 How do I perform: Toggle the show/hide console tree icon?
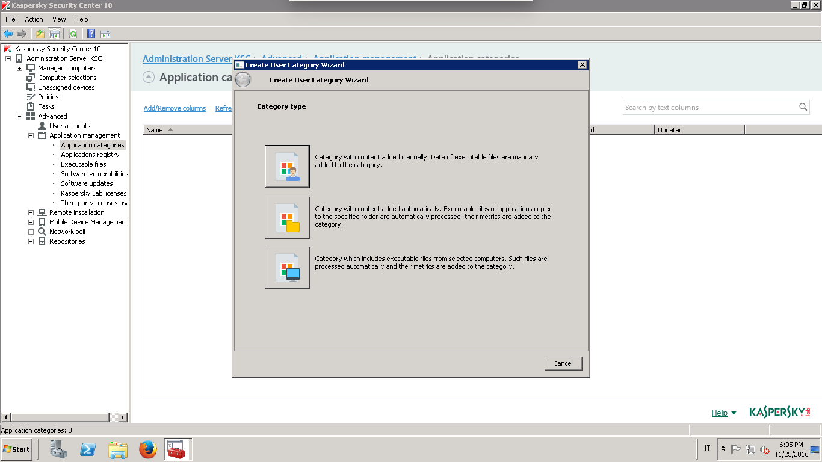pyautogui.click(x=54, y=34)
